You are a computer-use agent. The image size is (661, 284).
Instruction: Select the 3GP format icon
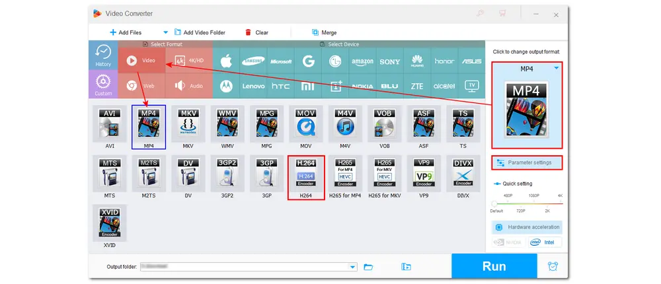(266, 173)
